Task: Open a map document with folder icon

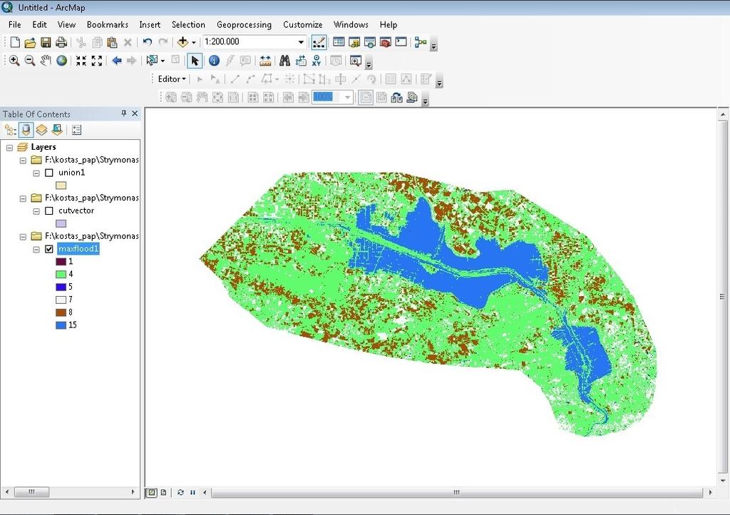Action: 30,42
